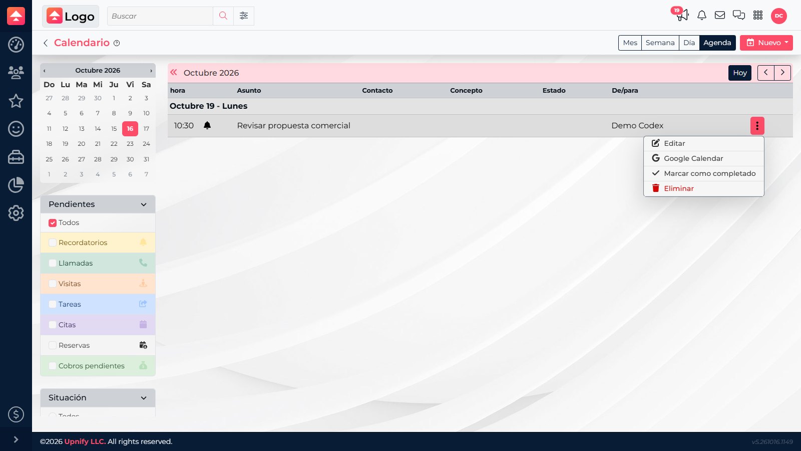The width and height of the screenshot is (801, 451).
Task: Open the briefcase toolbox icon in sidebar
Action: pyautogui.click(x=16, y=157)
